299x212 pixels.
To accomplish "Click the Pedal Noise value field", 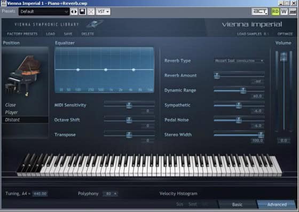I will pos(257,126).
